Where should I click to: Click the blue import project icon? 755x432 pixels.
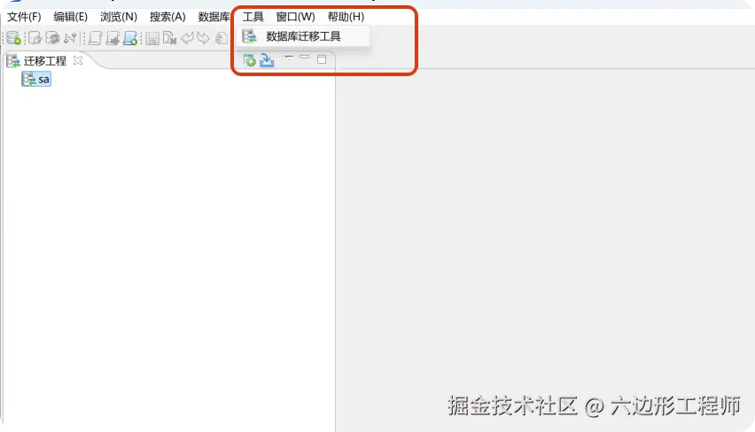click(267, 60)
